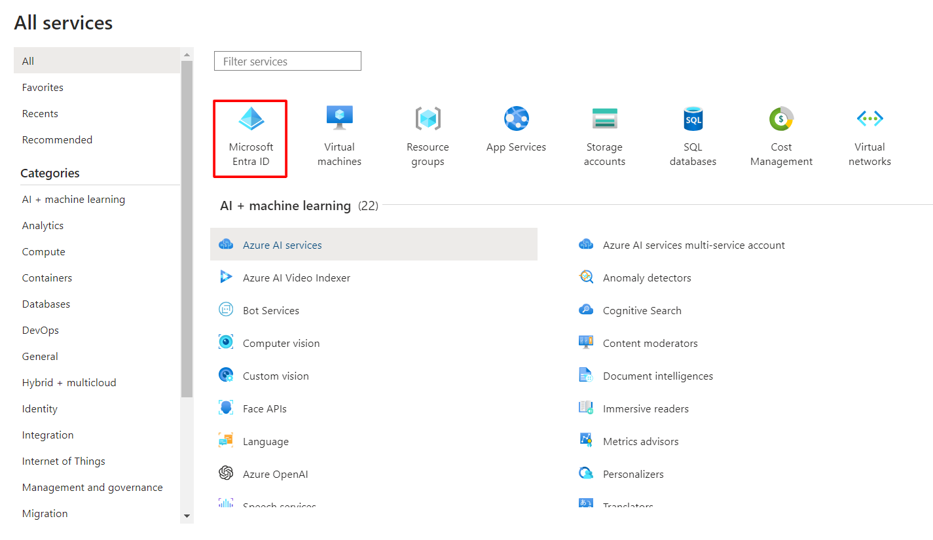This screenshot has height=540, width=933.
Task: Click the Filter services search box
Action: tap(287, 61)
